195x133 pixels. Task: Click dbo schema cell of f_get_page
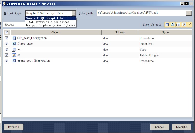click(105, 44)
